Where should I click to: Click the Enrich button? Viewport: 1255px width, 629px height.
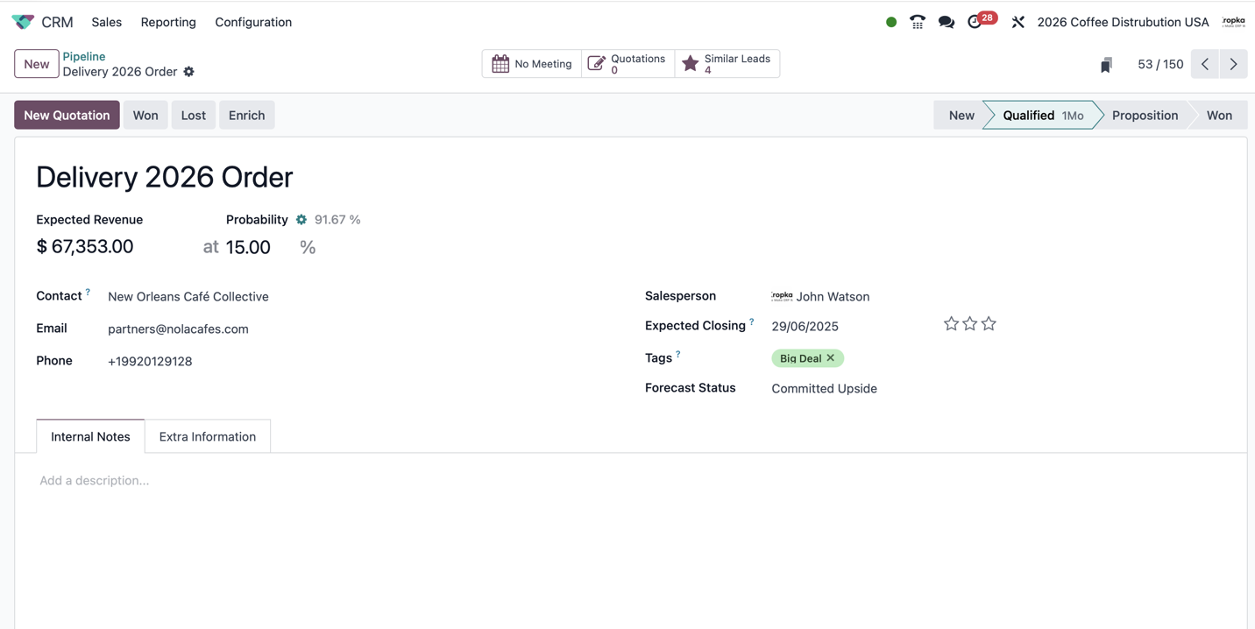(x=247, y=115)
